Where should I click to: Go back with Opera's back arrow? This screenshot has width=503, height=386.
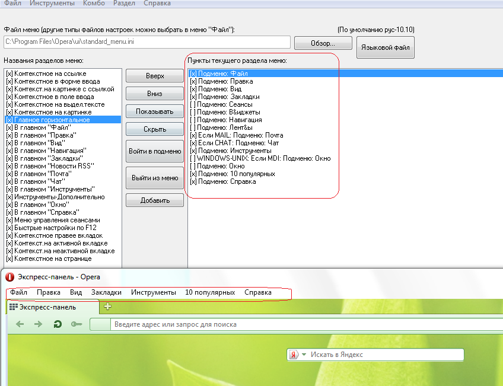20,324
